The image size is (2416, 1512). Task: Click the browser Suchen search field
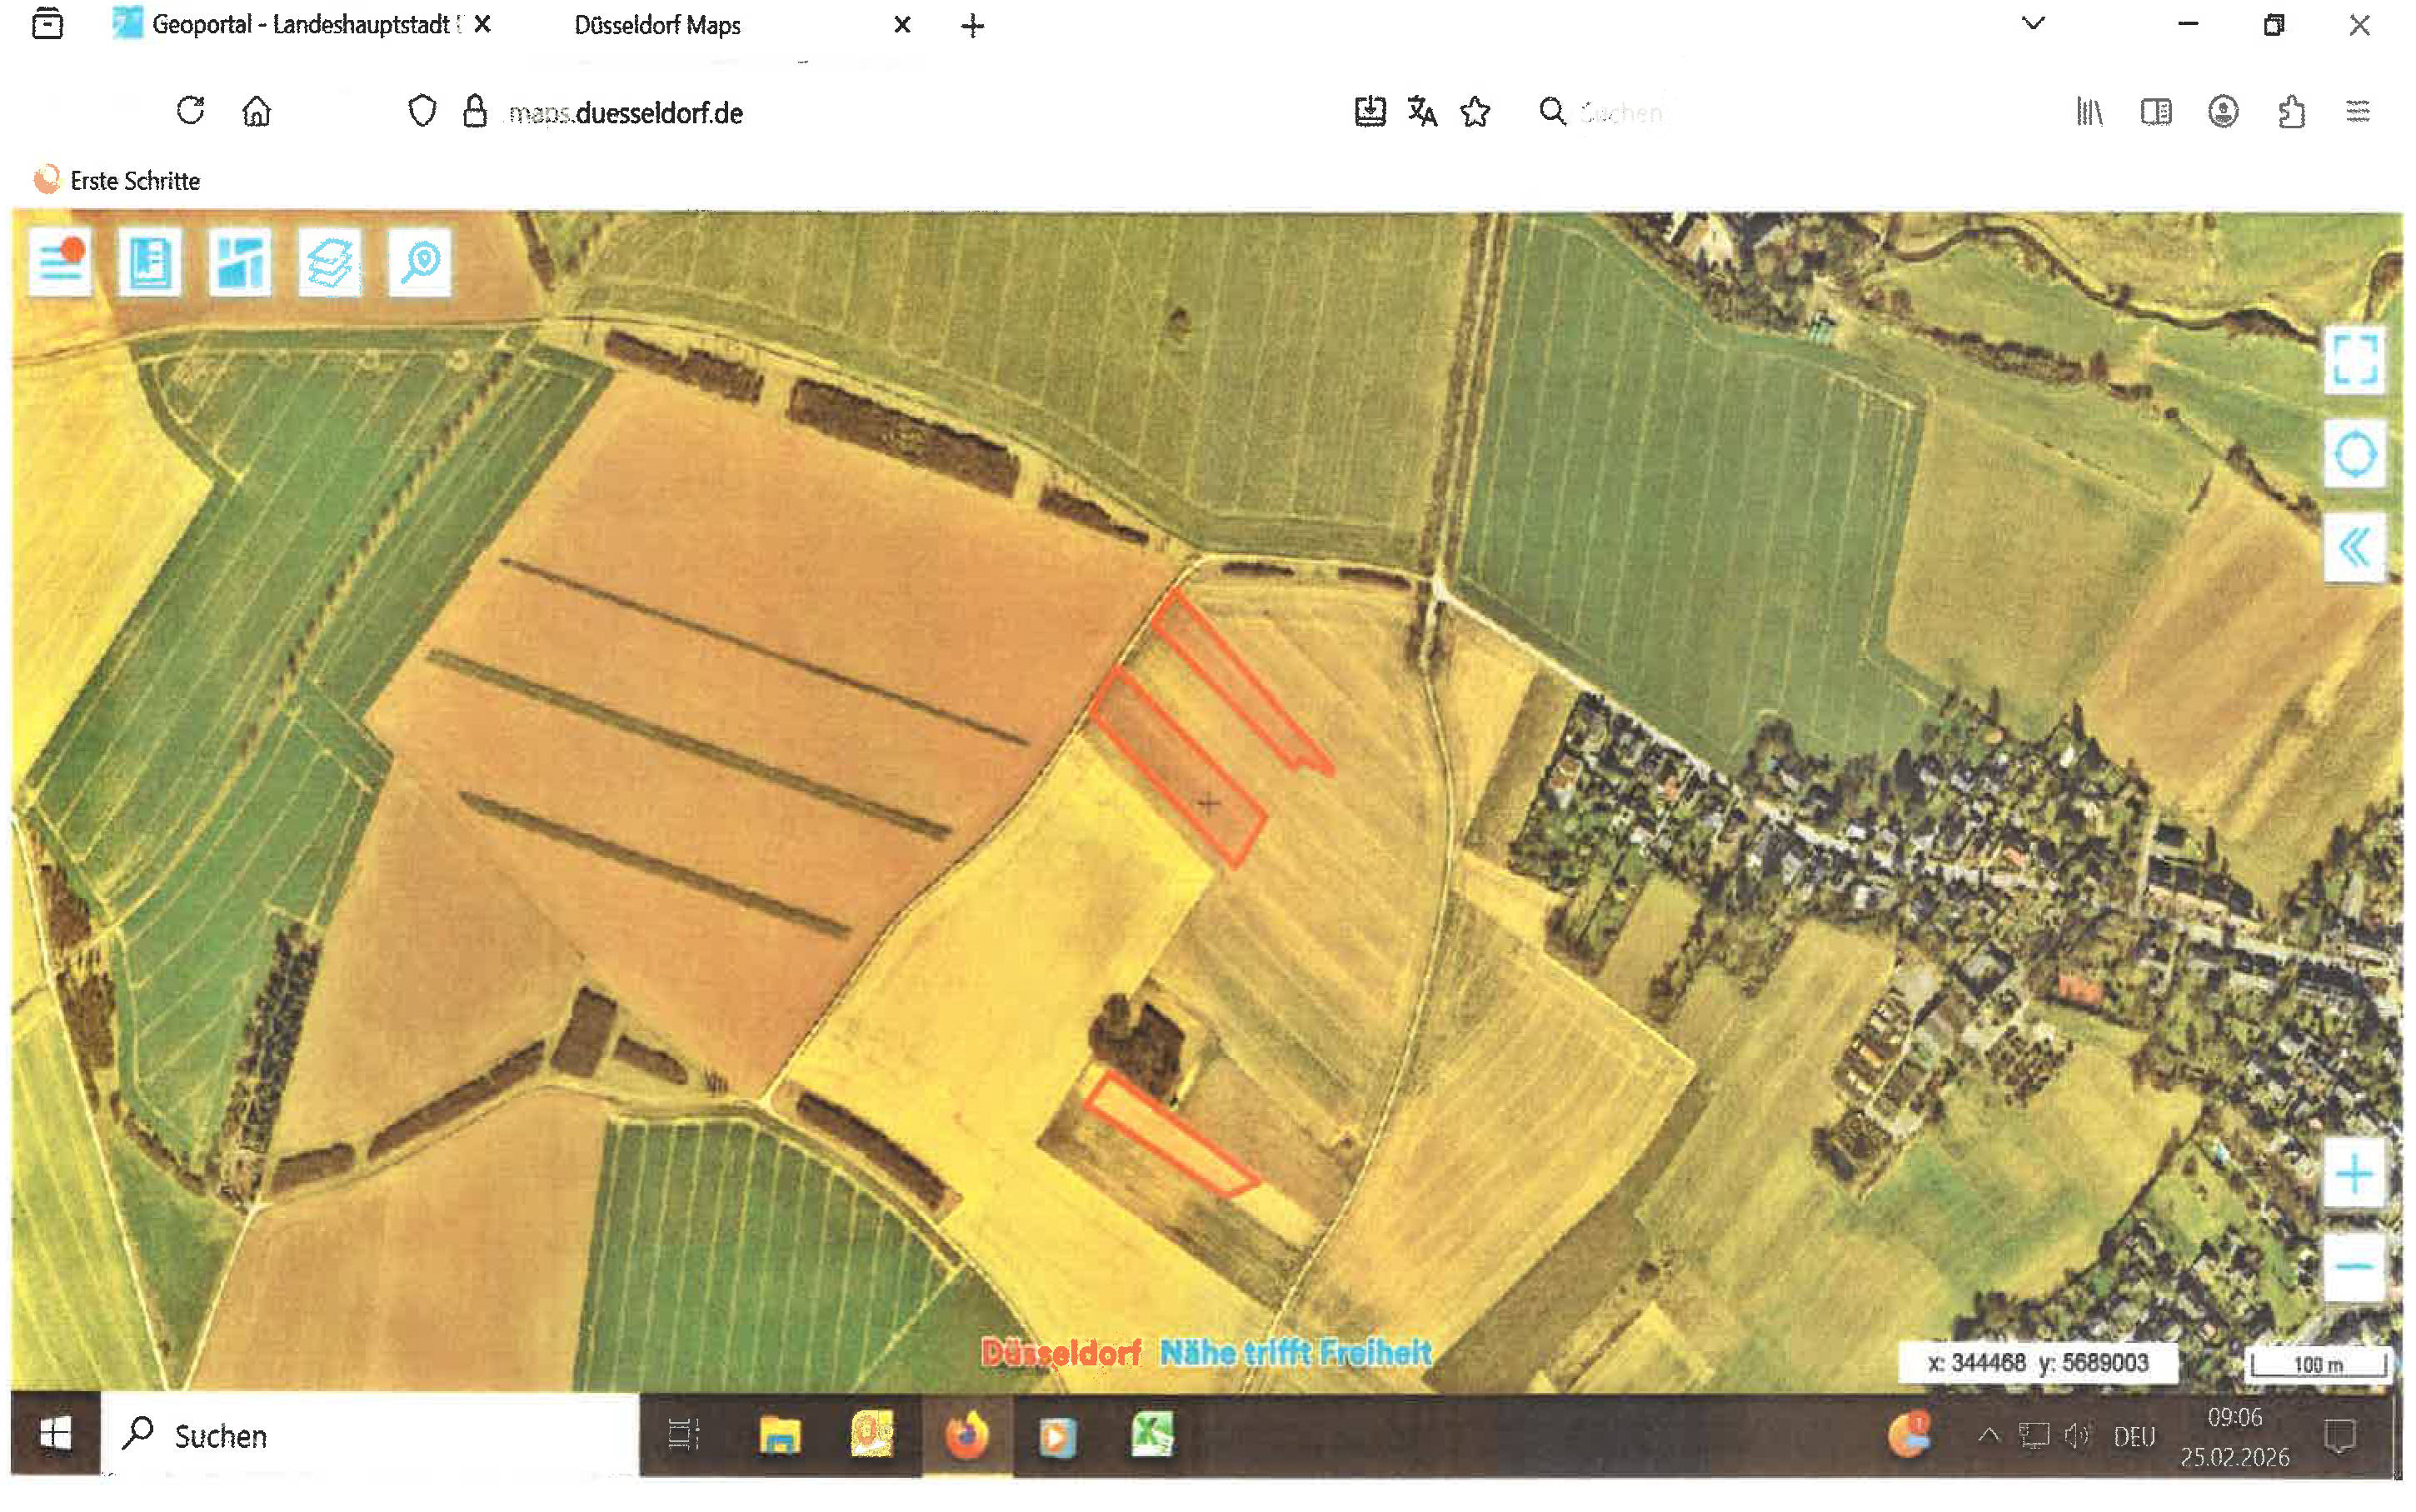[1620, 112]
